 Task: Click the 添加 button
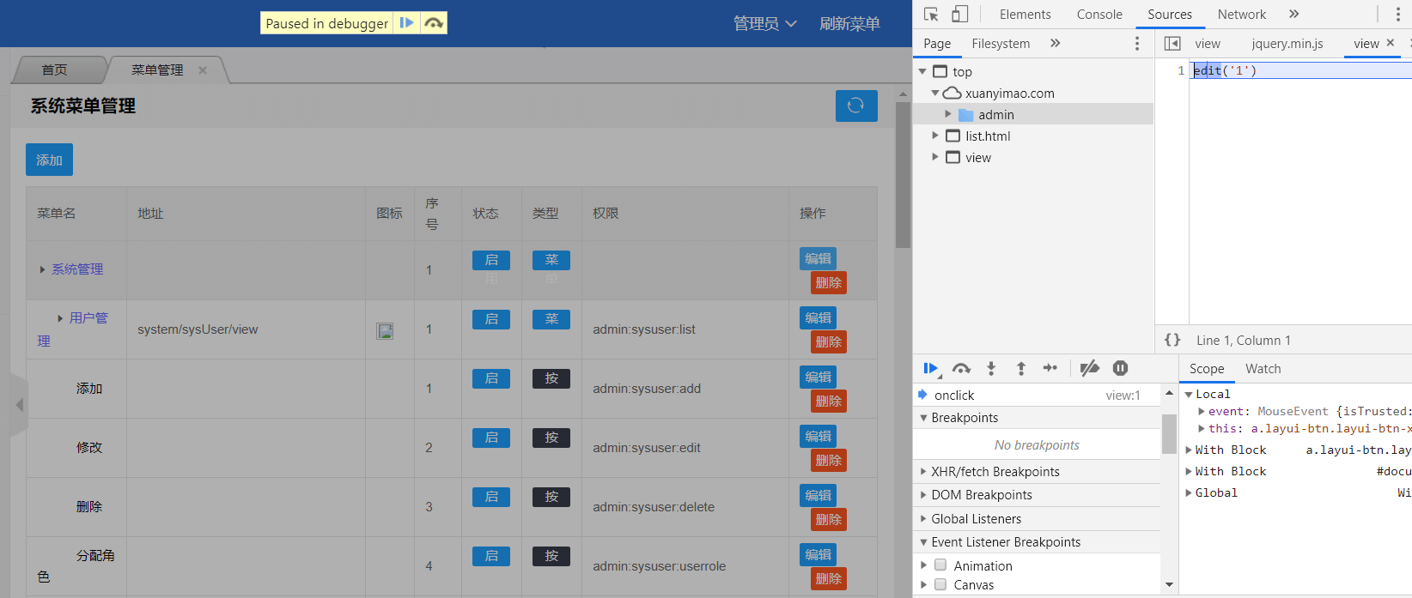pos(49,160)
